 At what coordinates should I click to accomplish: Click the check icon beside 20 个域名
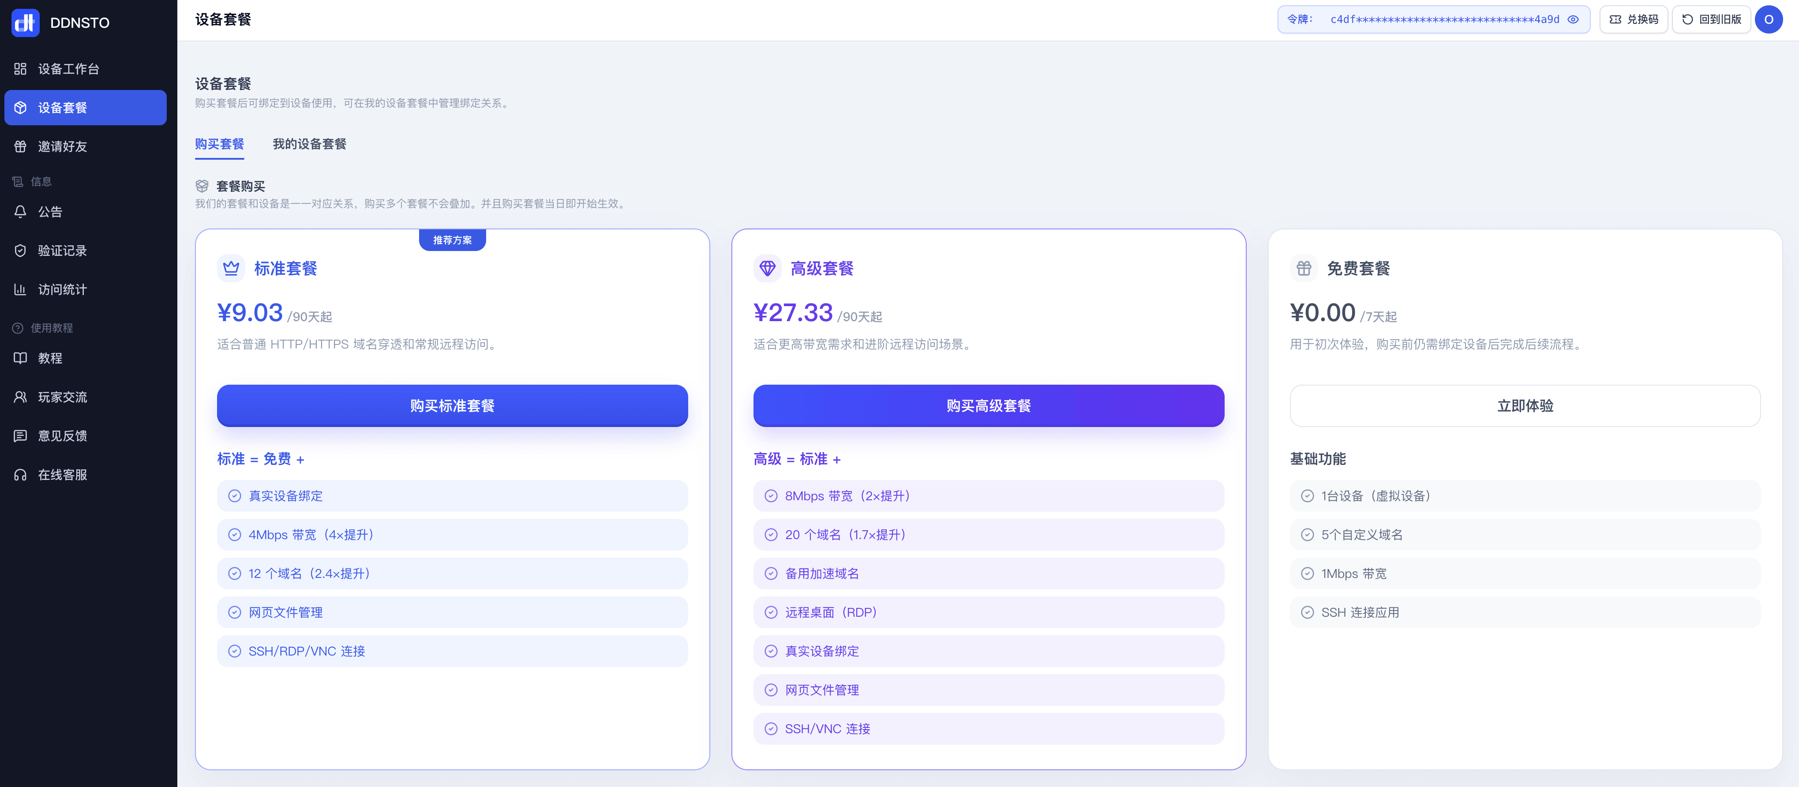pyautogui.click(x=770, y=535)
